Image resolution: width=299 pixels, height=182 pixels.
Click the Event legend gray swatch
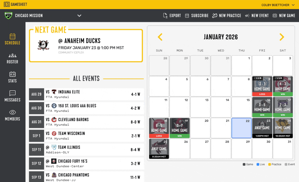point(286,165)
